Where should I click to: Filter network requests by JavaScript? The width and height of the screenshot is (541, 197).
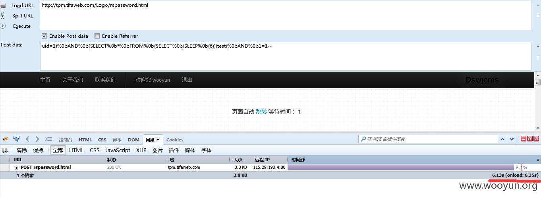pos(118,150)
